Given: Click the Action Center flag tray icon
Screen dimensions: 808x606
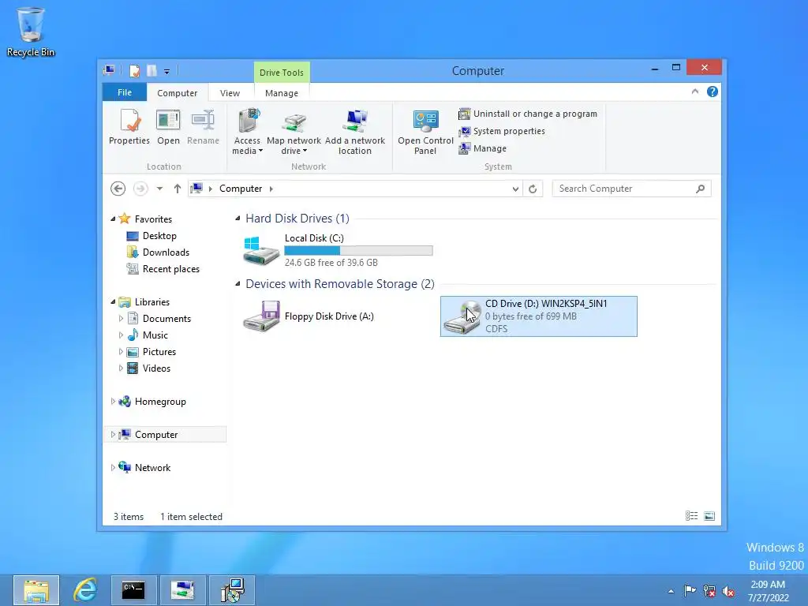Looking at the screenshot, I should (x=690, y=590).
